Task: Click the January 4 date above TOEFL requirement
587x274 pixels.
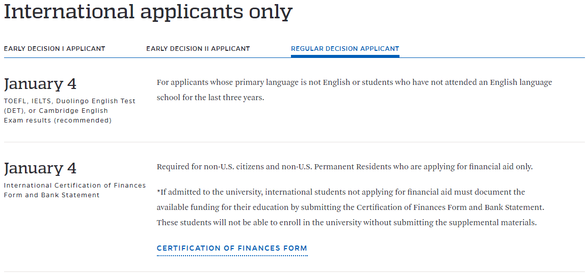Action: pyautogui.click(x=40, y=84)
